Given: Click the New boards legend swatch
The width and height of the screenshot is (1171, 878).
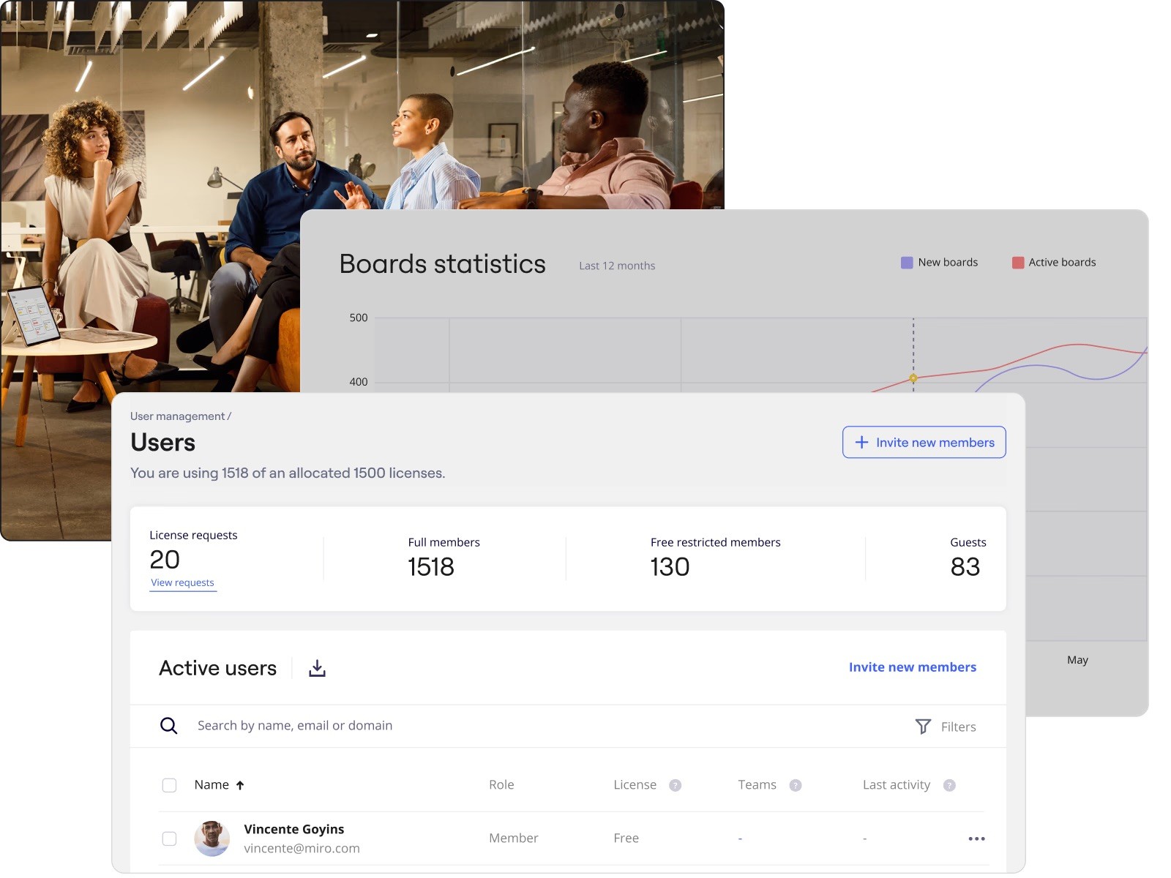Looking at the screenshot, I should pos(907,263).
